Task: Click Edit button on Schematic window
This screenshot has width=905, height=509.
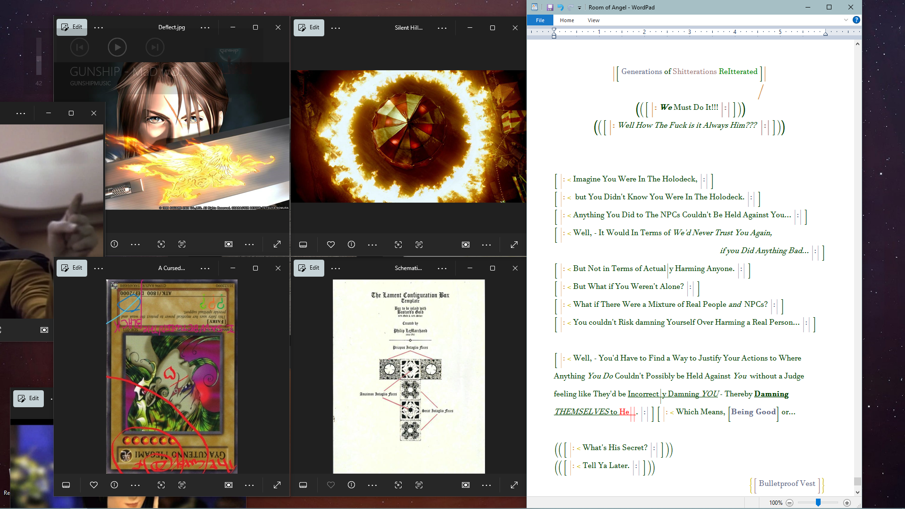Action: tap(309, 268)
